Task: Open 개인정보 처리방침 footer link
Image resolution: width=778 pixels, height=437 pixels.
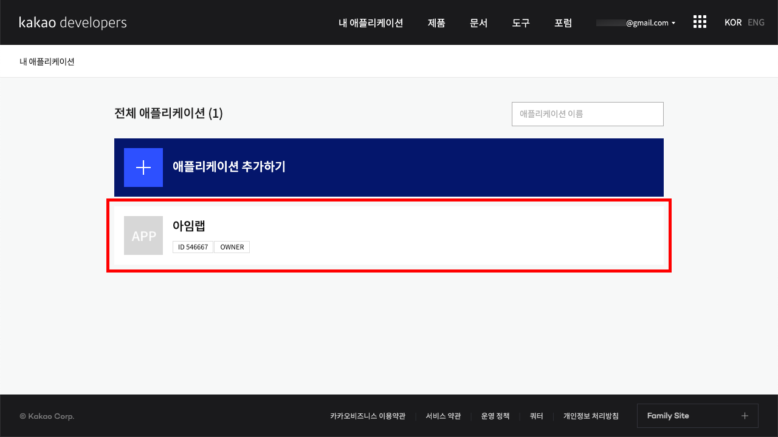Action: (591, 416)
